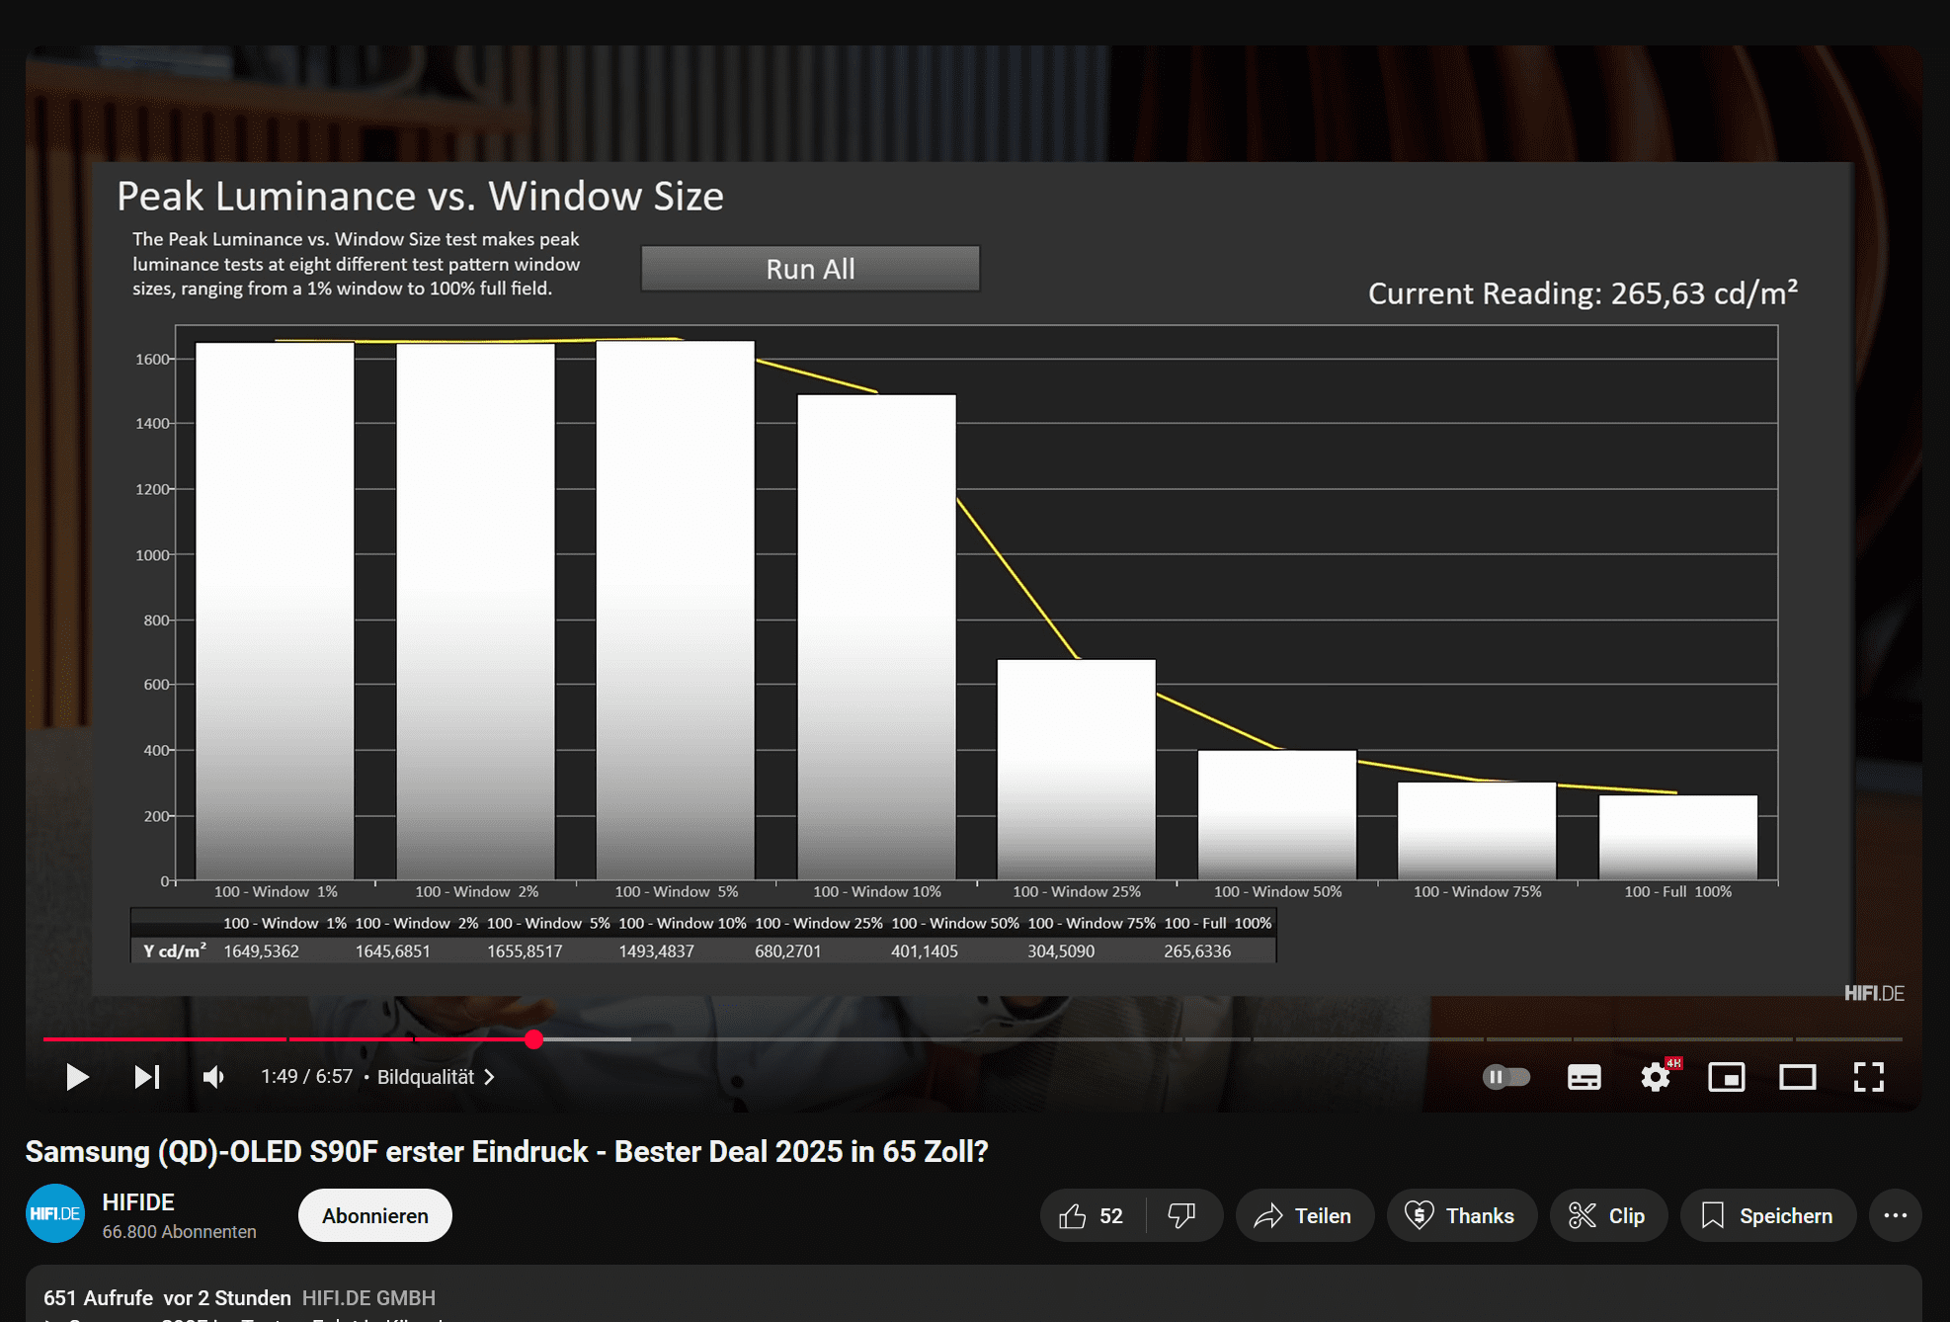Skip to the next video
The height and width of the screenshot is (1322, 1950).
coord(147,1077)
